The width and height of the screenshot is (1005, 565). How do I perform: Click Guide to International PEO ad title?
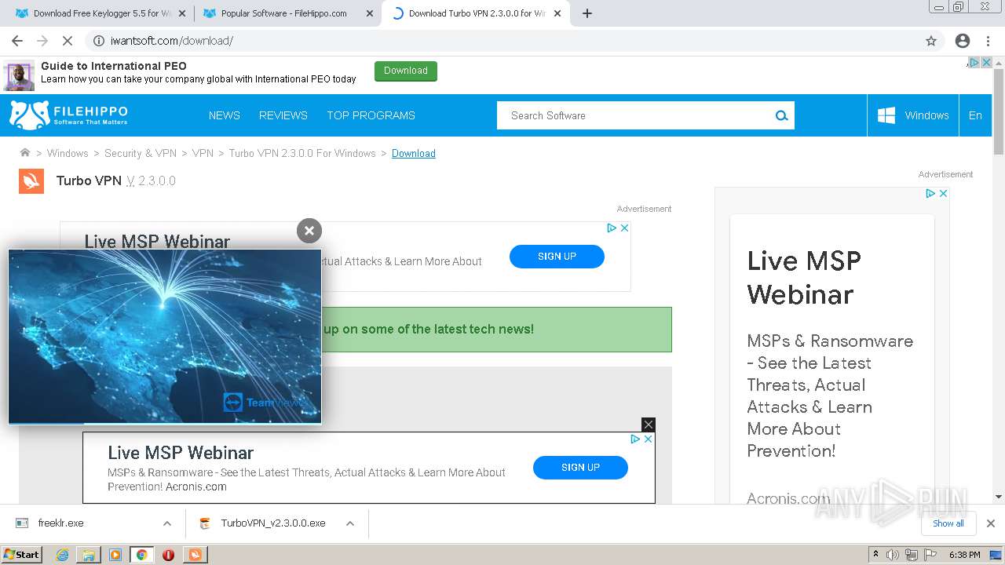pos(114,66)
